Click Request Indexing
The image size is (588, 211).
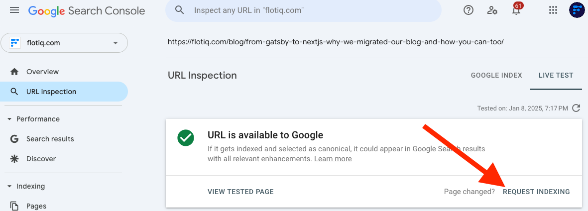pyautogui.click(x=536, y=192)
